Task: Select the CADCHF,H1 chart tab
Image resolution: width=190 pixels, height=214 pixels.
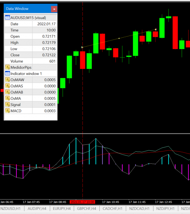Action: [112, 209]
